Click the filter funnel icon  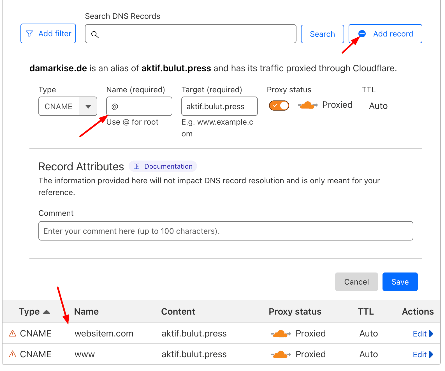point(29,34)
